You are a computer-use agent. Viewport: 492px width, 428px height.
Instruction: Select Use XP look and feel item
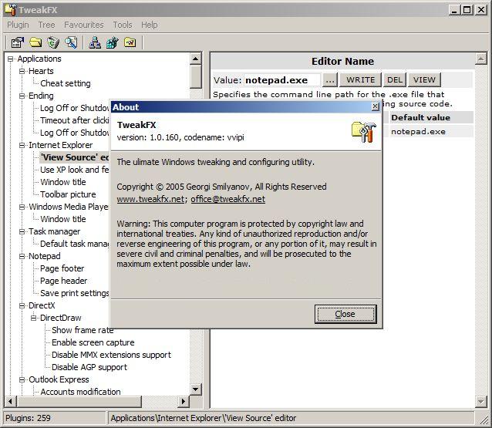pos(74,170)
